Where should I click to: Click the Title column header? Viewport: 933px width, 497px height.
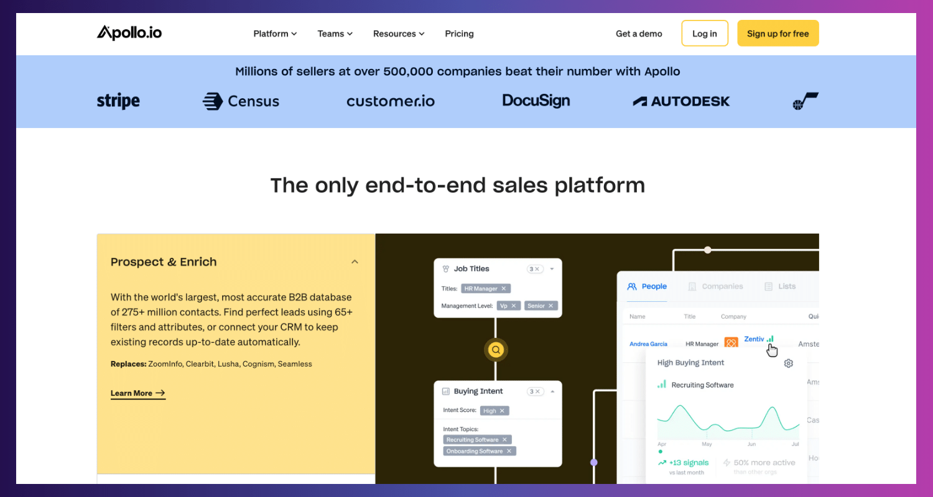click(690, 316)
